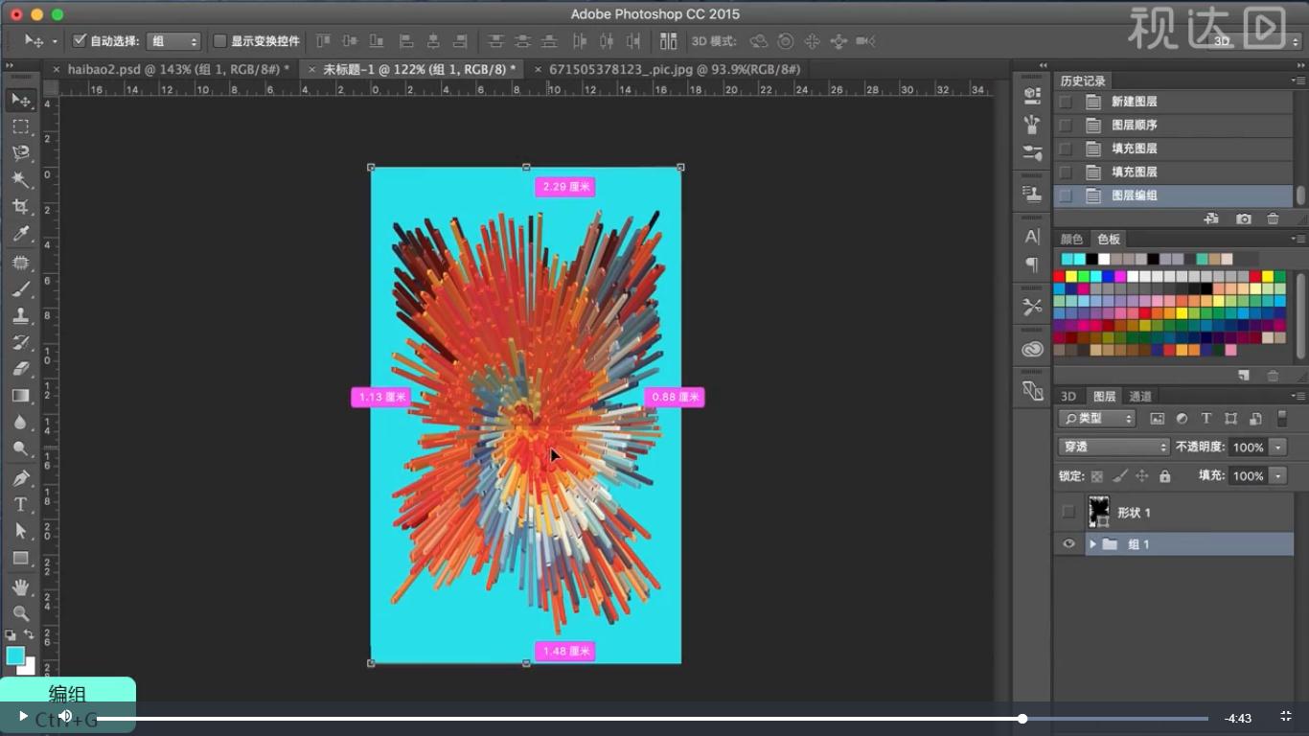Select the Healing Brush tool

20,262
